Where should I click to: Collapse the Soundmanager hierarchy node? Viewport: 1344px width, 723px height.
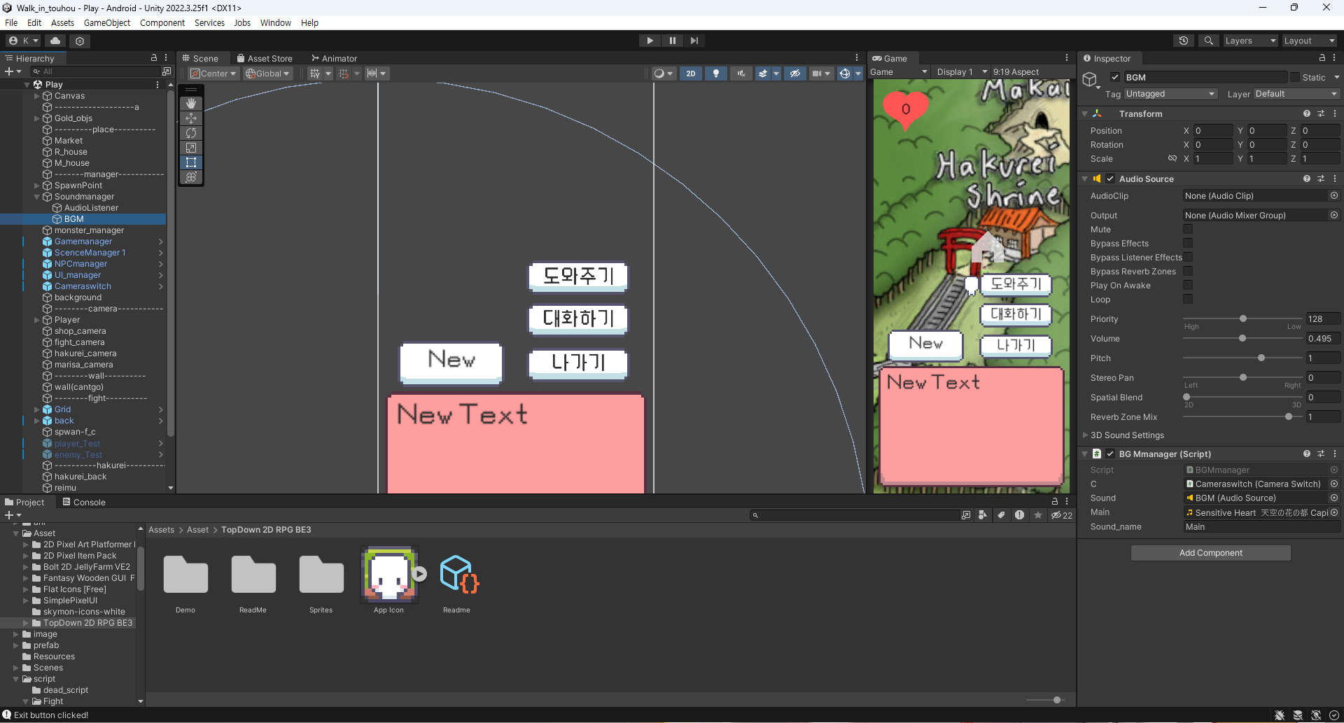pyautogui.click(x=37, y=197)
